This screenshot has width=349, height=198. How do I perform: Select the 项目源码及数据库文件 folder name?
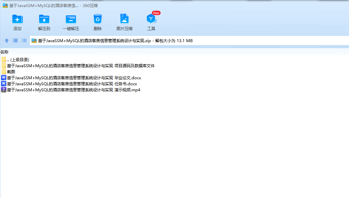point(81,66)
